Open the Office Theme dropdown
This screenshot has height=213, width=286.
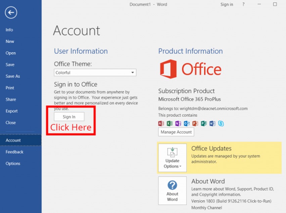point(95,73)
